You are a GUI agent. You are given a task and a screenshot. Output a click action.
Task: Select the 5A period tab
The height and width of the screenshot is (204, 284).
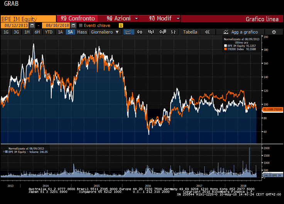[x=70, y=32]
